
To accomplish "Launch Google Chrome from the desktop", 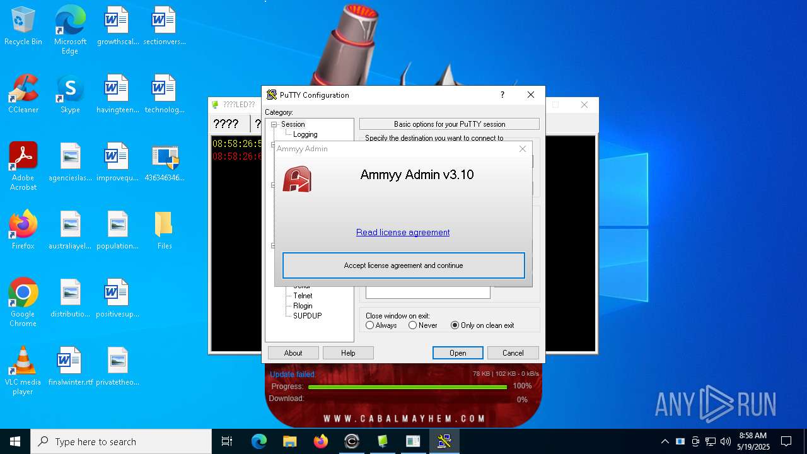I will 23,303.
